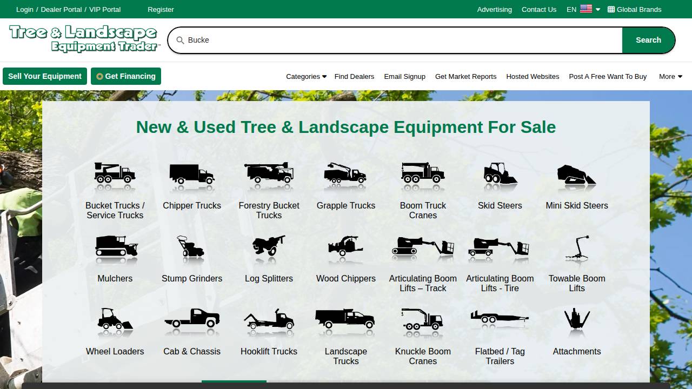Select the Skid Steers icon

(500, 173)
